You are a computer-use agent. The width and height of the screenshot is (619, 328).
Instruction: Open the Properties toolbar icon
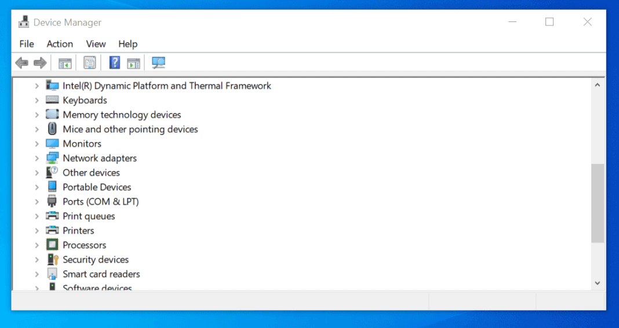click(90, 63)
